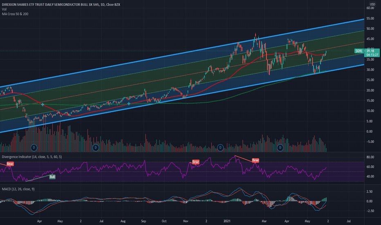Click the Aug label on time axis
The height and width of the screenshot is (225, 381).
tap(123, 221)
